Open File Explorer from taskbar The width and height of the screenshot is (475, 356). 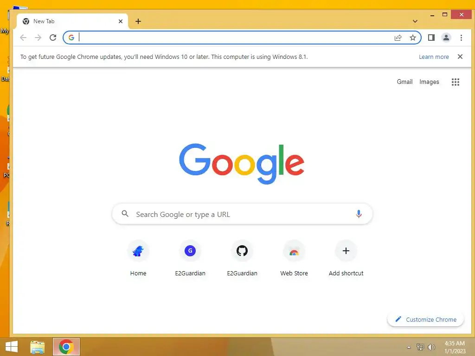click(x=38, y=347)
